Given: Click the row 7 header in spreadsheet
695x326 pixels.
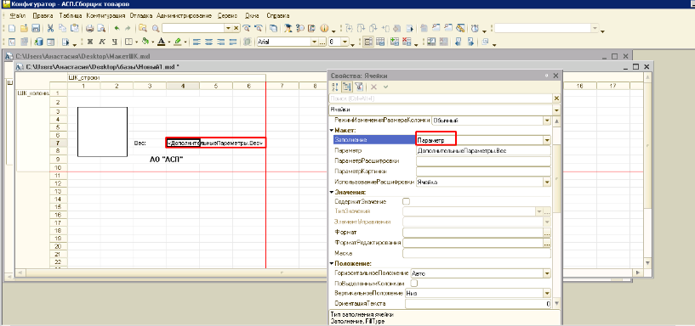Looking at the screenshot, I should (58, 143).
